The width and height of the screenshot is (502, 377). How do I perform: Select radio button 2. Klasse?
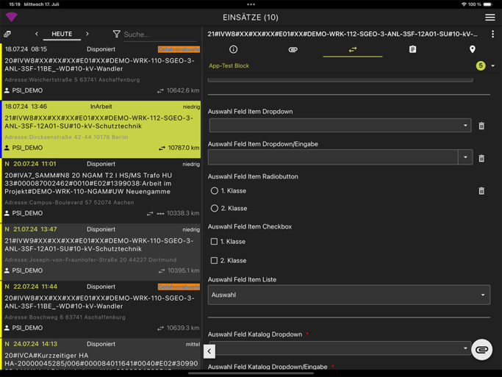coord(214,209)
